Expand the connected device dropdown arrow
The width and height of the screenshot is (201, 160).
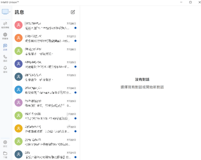click(x=10, y=12)
